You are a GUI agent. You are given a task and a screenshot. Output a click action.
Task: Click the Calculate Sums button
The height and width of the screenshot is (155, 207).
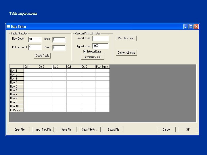tap(126, 38)
